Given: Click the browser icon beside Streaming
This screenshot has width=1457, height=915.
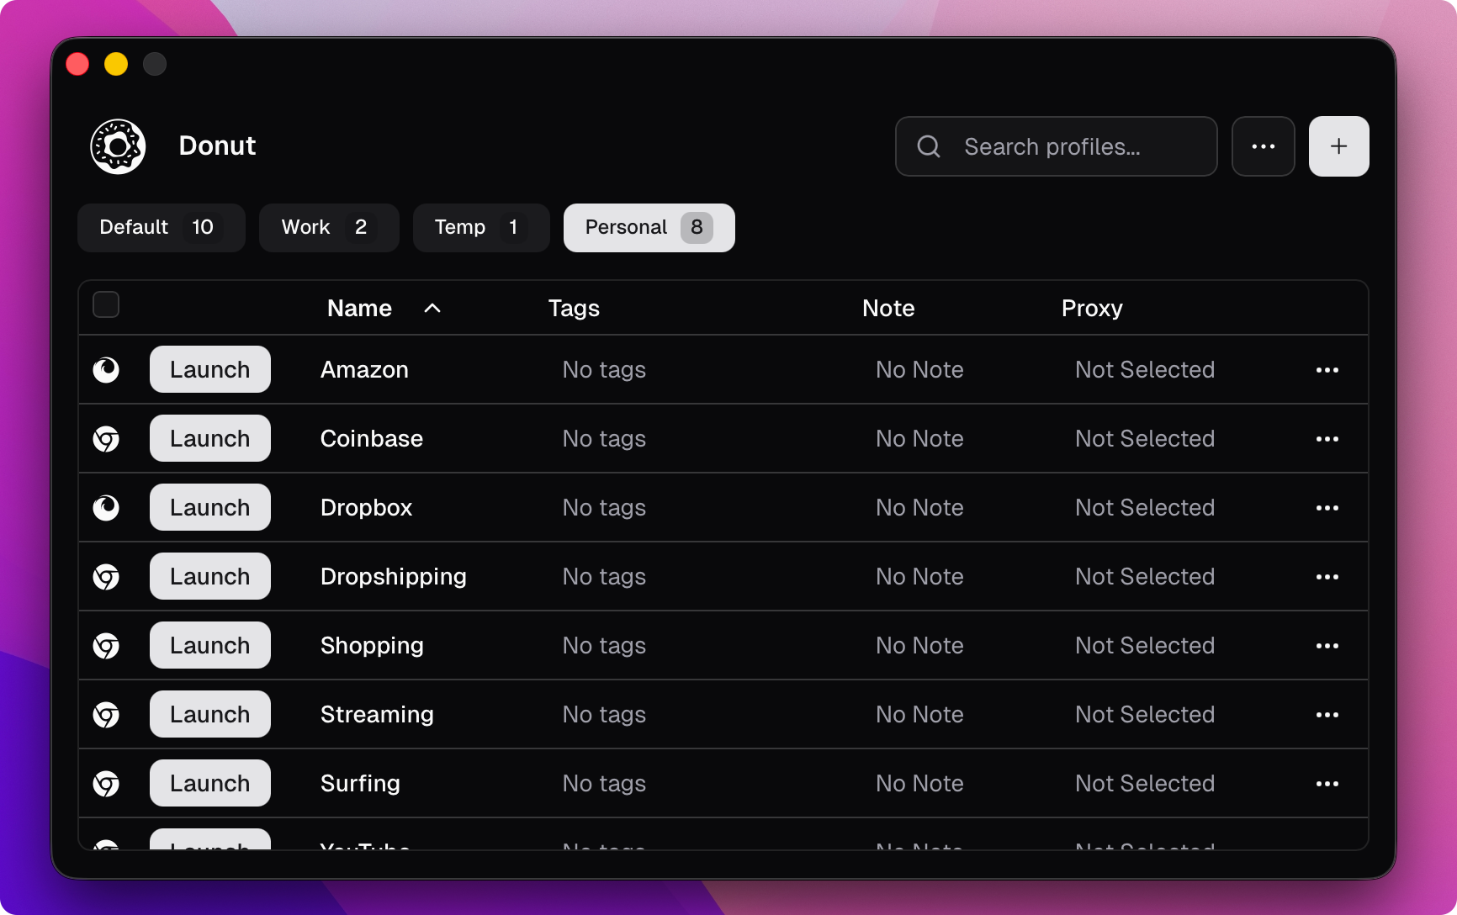Looking at the screenshot, I should [106, 714].
